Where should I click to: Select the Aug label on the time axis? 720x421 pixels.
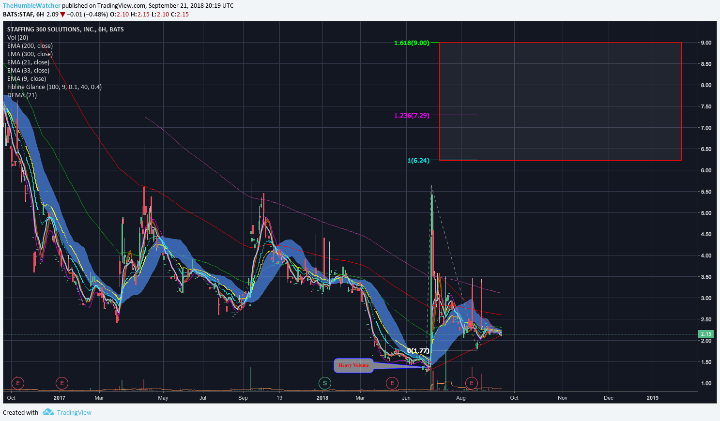[x=460, y=398]
